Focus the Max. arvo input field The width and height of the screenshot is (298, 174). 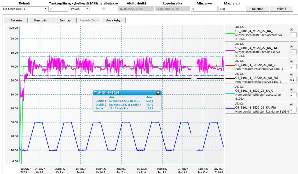[232, 9]
